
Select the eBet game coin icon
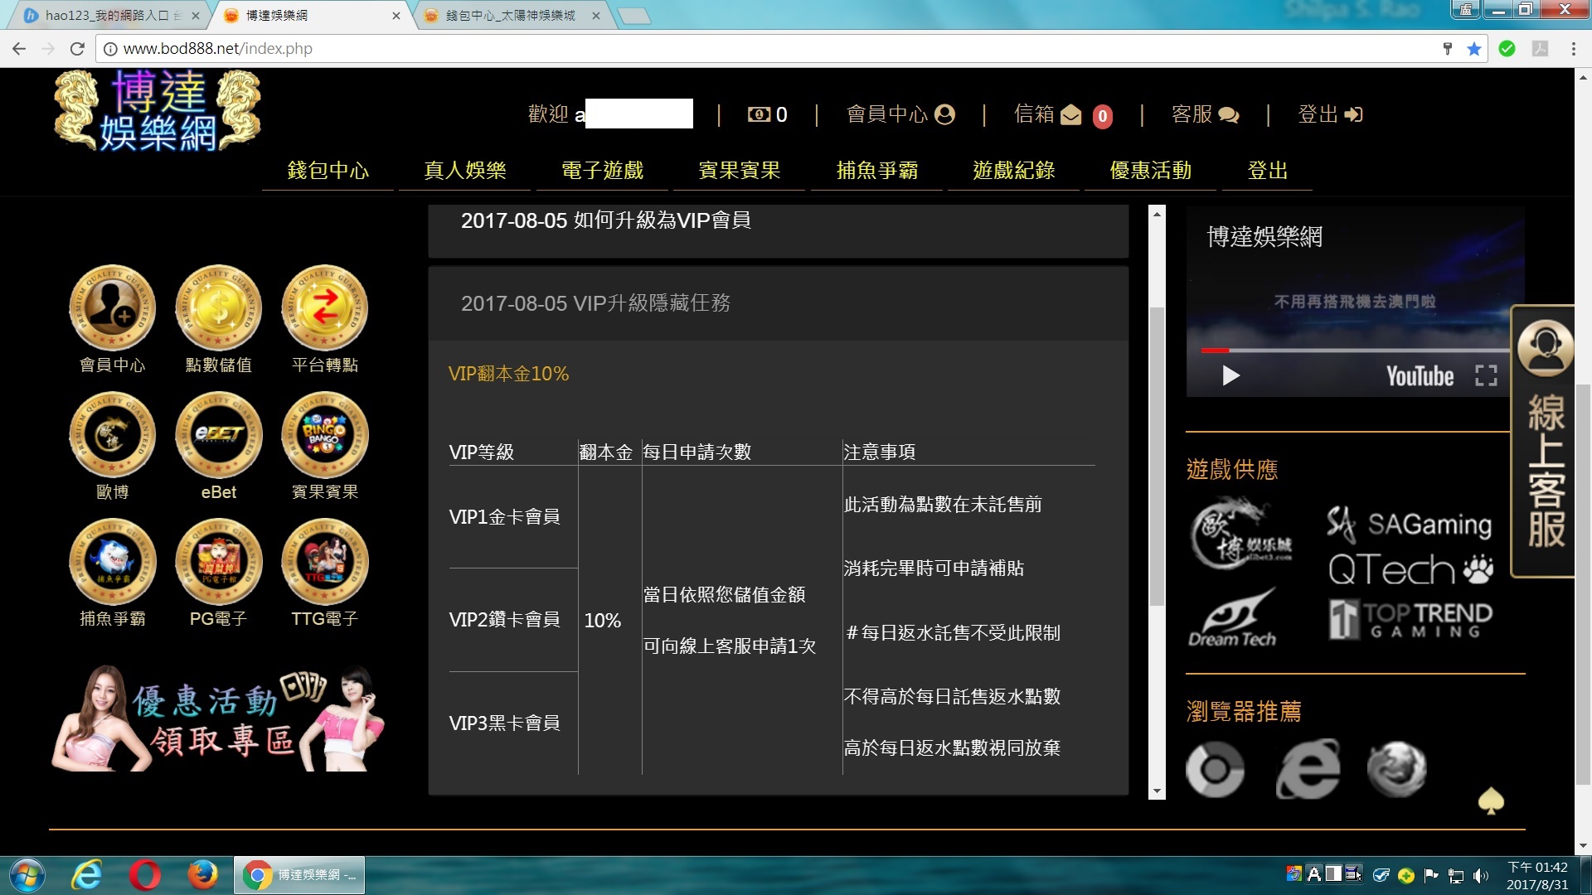[x=218, y=434]
